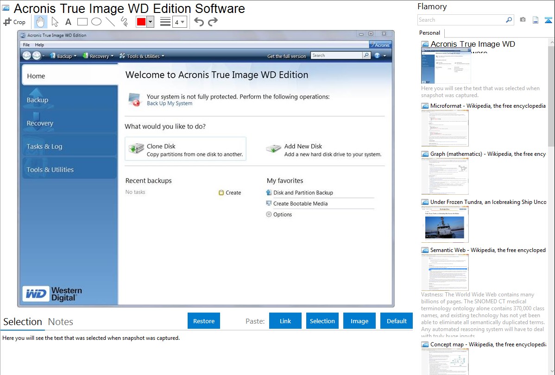Click the camera snapshot icon
The width and height of the screenshot is (555, 375).
(x=523, y=20)
